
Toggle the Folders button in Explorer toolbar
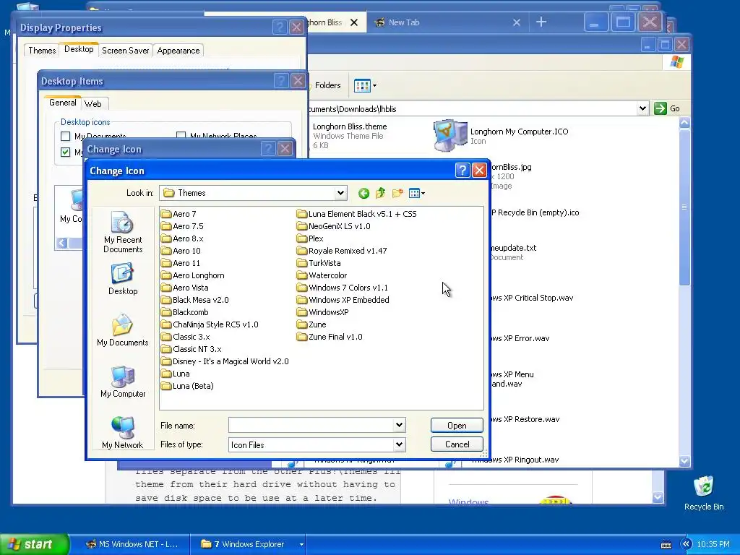(324, 85)
